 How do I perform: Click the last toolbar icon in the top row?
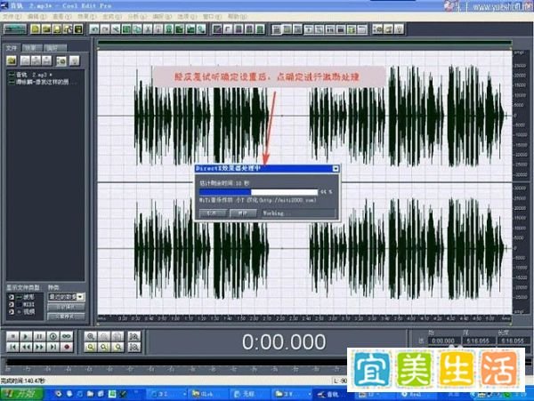pyautogui.click(x=399, y=29)
